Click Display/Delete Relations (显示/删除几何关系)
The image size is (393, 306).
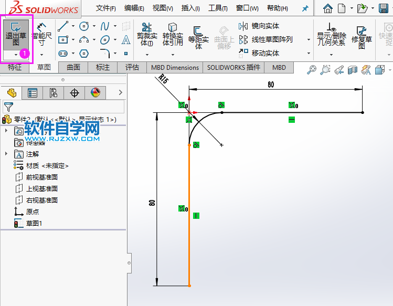coord(331,35)
